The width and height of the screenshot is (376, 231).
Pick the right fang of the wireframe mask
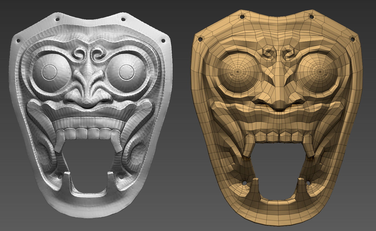309,145
